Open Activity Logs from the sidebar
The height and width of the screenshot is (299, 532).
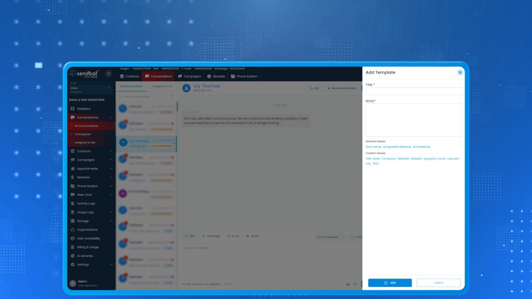(86, 203)
